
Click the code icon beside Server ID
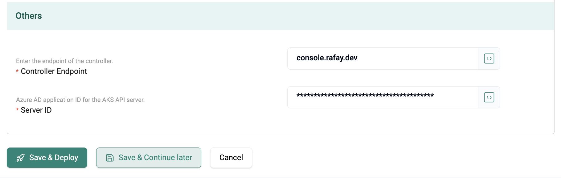pos(489,97)
